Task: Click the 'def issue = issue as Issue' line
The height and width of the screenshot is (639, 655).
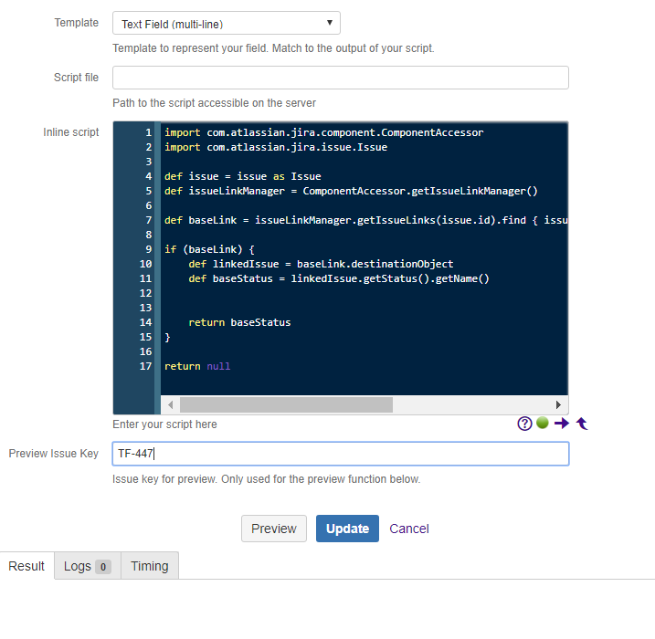Action: [x=243, y=176]
